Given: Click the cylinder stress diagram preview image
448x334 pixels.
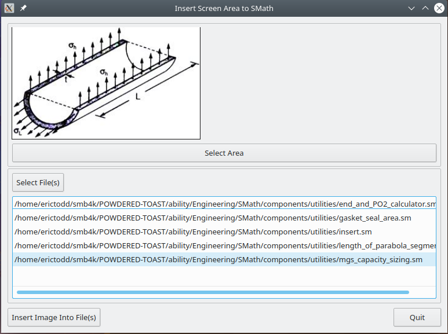Looking at the screenshot, I should click(x=106, y=83).
